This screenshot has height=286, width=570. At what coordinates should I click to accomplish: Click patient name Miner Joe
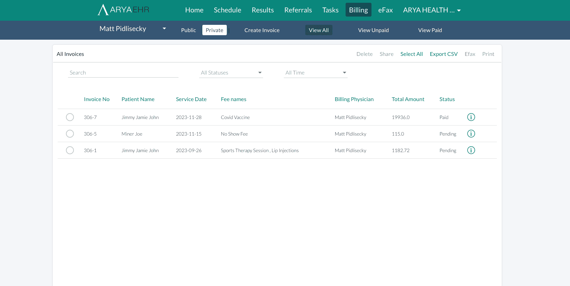(132, 134)
